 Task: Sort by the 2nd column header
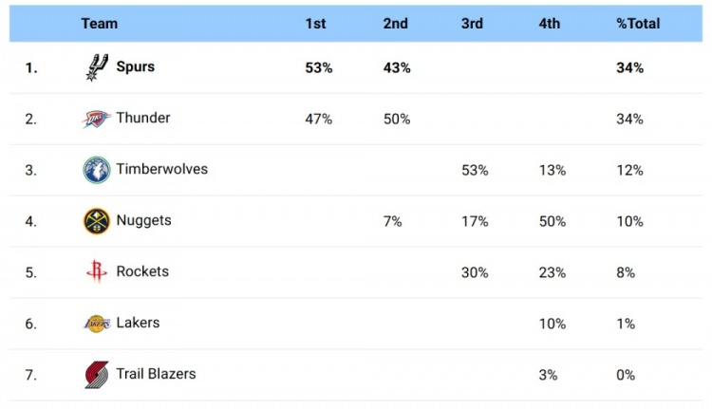(395, 24)
